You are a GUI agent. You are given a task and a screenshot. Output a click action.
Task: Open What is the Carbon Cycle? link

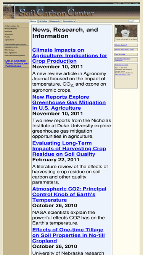coord(124,50)
